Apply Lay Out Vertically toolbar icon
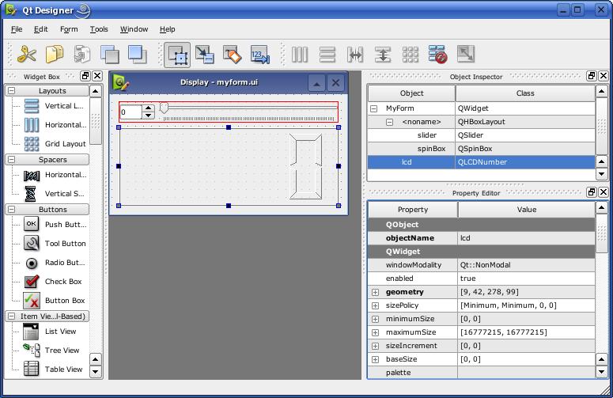Screen dimensions: 613x398 pyautogui.click(x=327, y=55)
